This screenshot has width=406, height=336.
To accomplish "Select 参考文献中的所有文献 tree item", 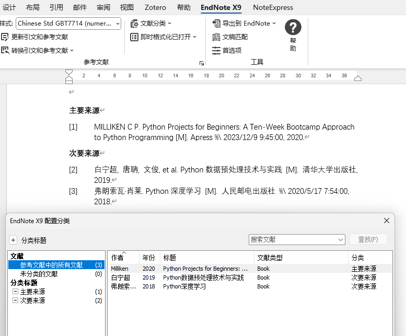I will coord(56,265).
